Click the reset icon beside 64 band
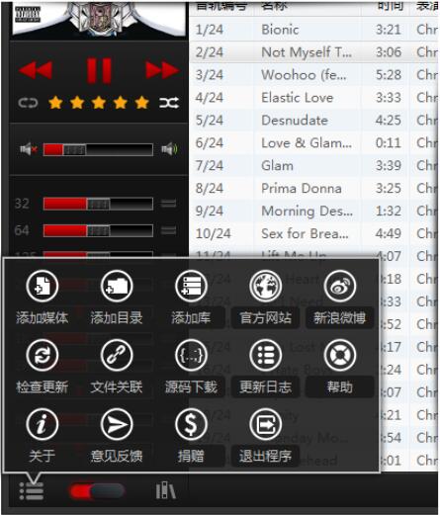440x515 pixels. click(168, 230)
